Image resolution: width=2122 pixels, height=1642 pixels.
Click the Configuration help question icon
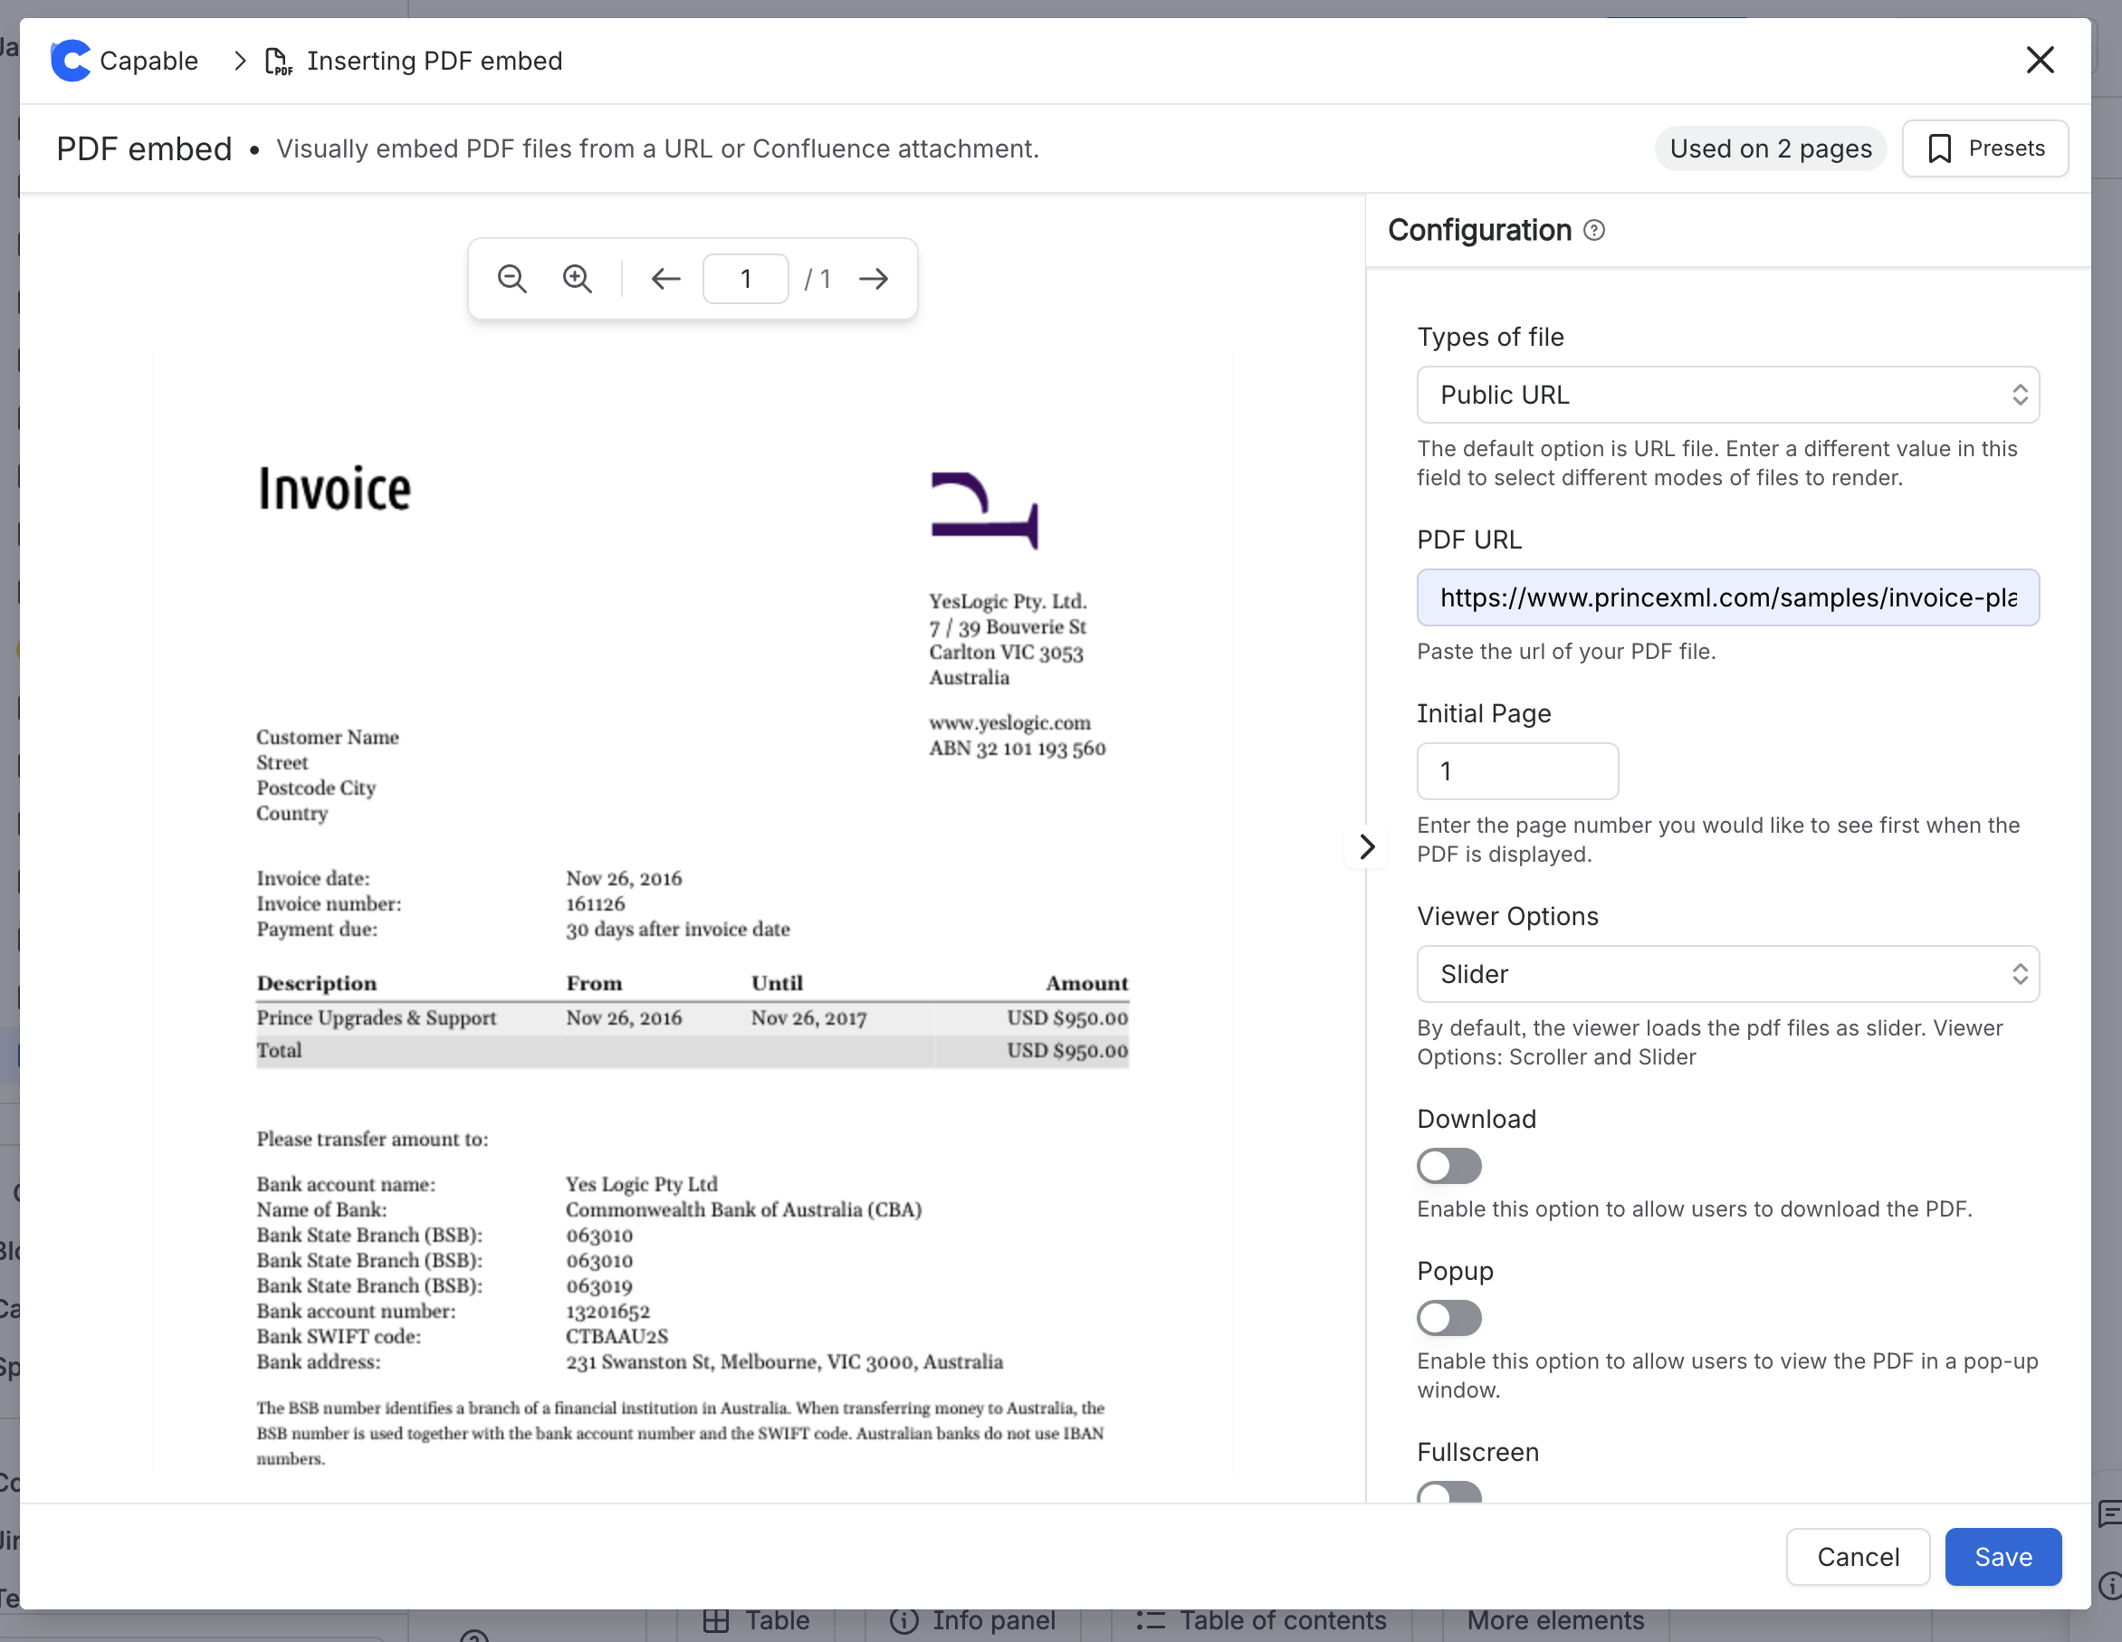coord(1593,230)
